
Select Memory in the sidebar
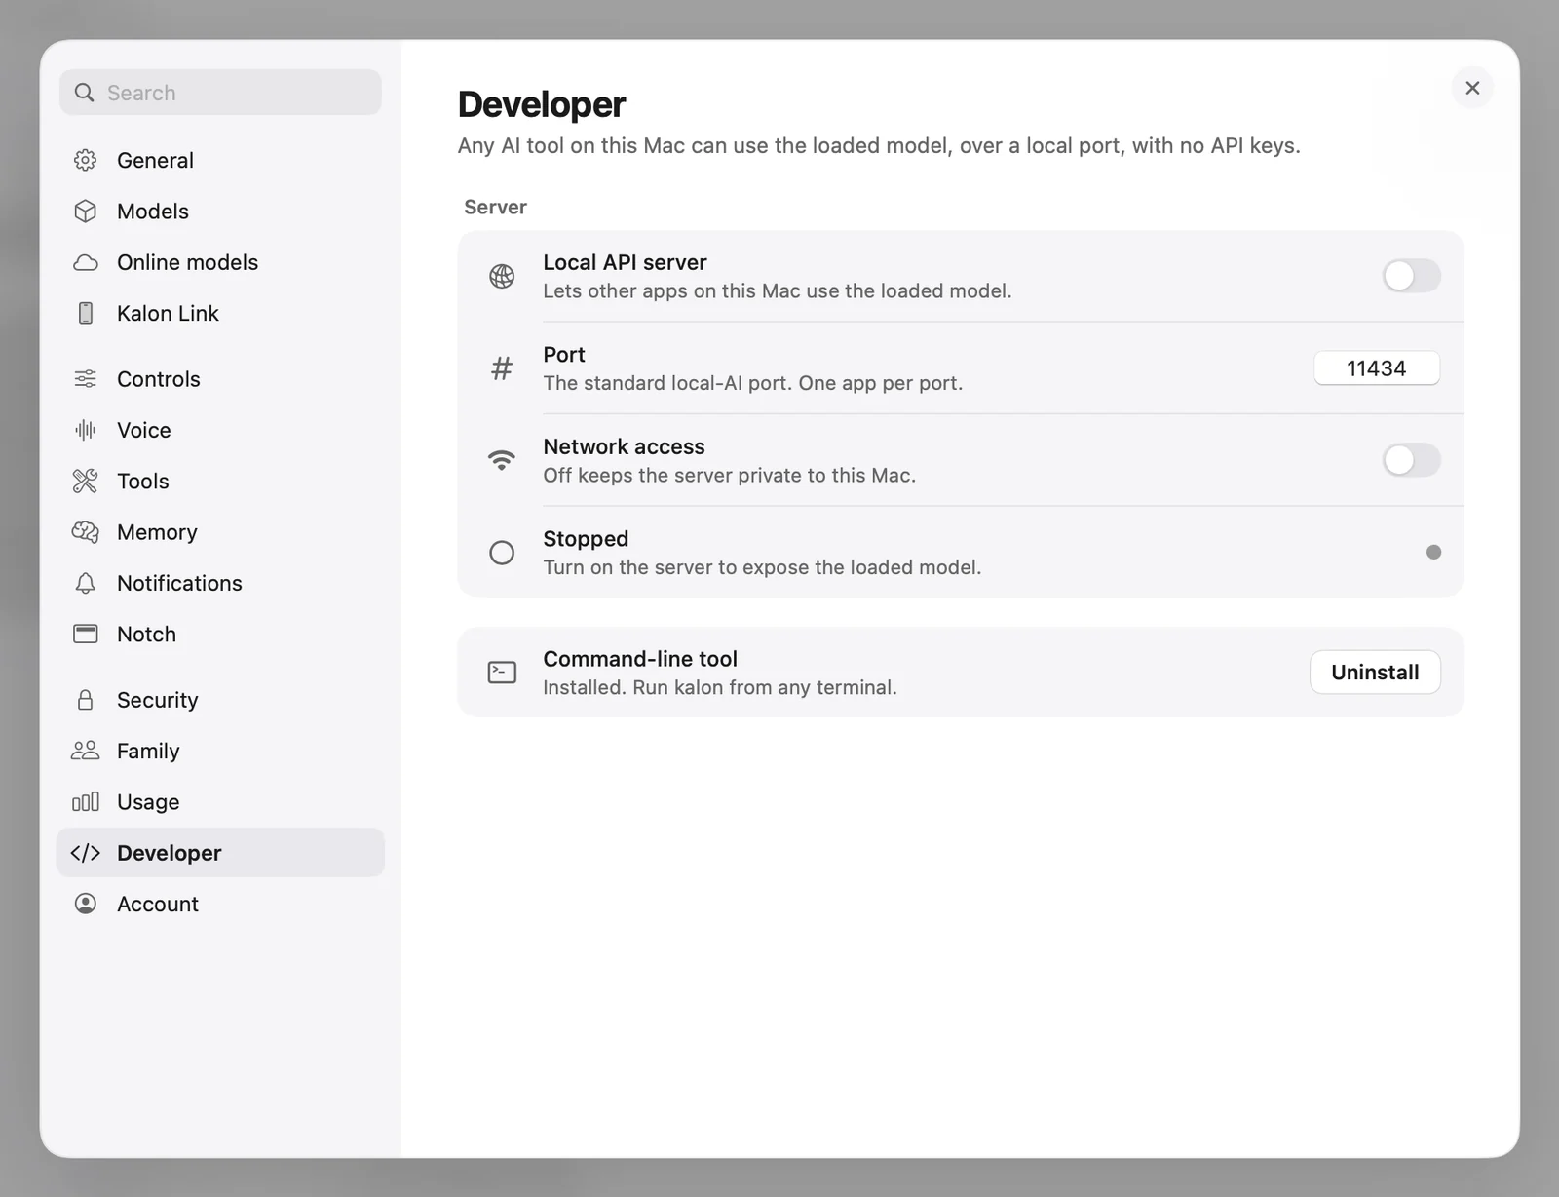[220, 532]
